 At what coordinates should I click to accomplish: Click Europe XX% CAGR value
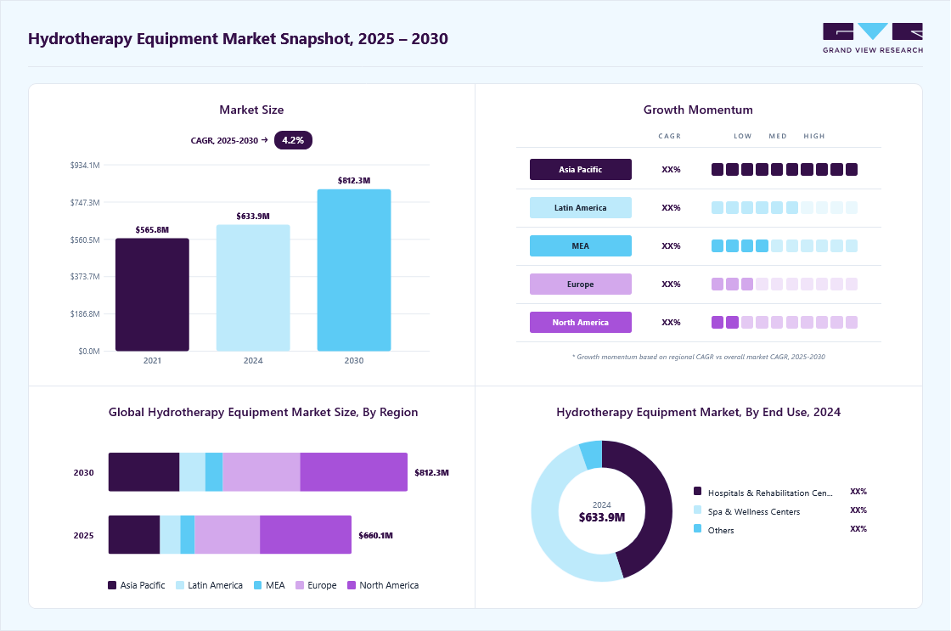[671, 284]
